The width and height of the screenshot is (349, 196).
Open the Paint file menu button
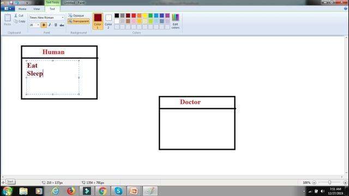click(8, 9)
